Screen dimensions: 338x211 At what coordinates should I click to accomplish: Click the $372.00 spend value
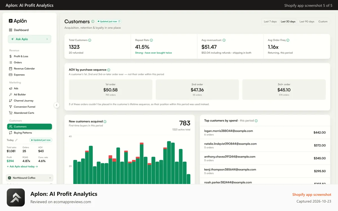320,145
